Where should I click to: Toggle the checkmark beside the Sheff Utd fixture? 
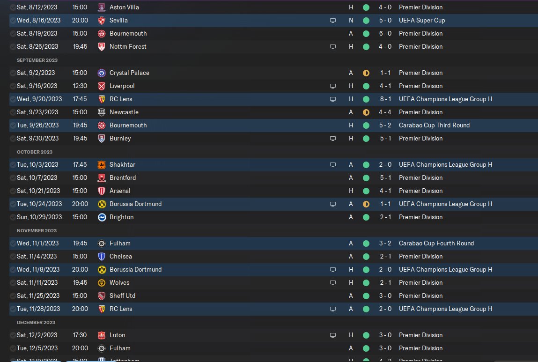click(13, 296)
